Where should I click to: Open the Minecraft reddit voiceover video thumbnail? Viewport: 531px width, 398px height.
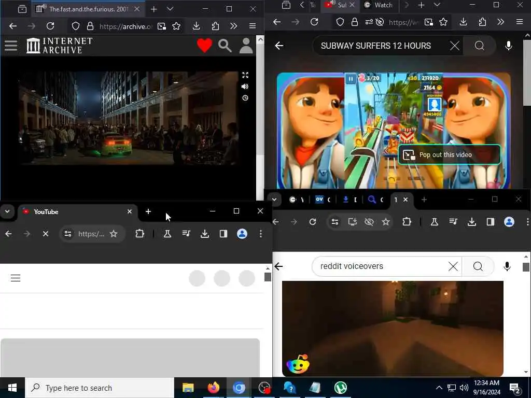[393, 328]
